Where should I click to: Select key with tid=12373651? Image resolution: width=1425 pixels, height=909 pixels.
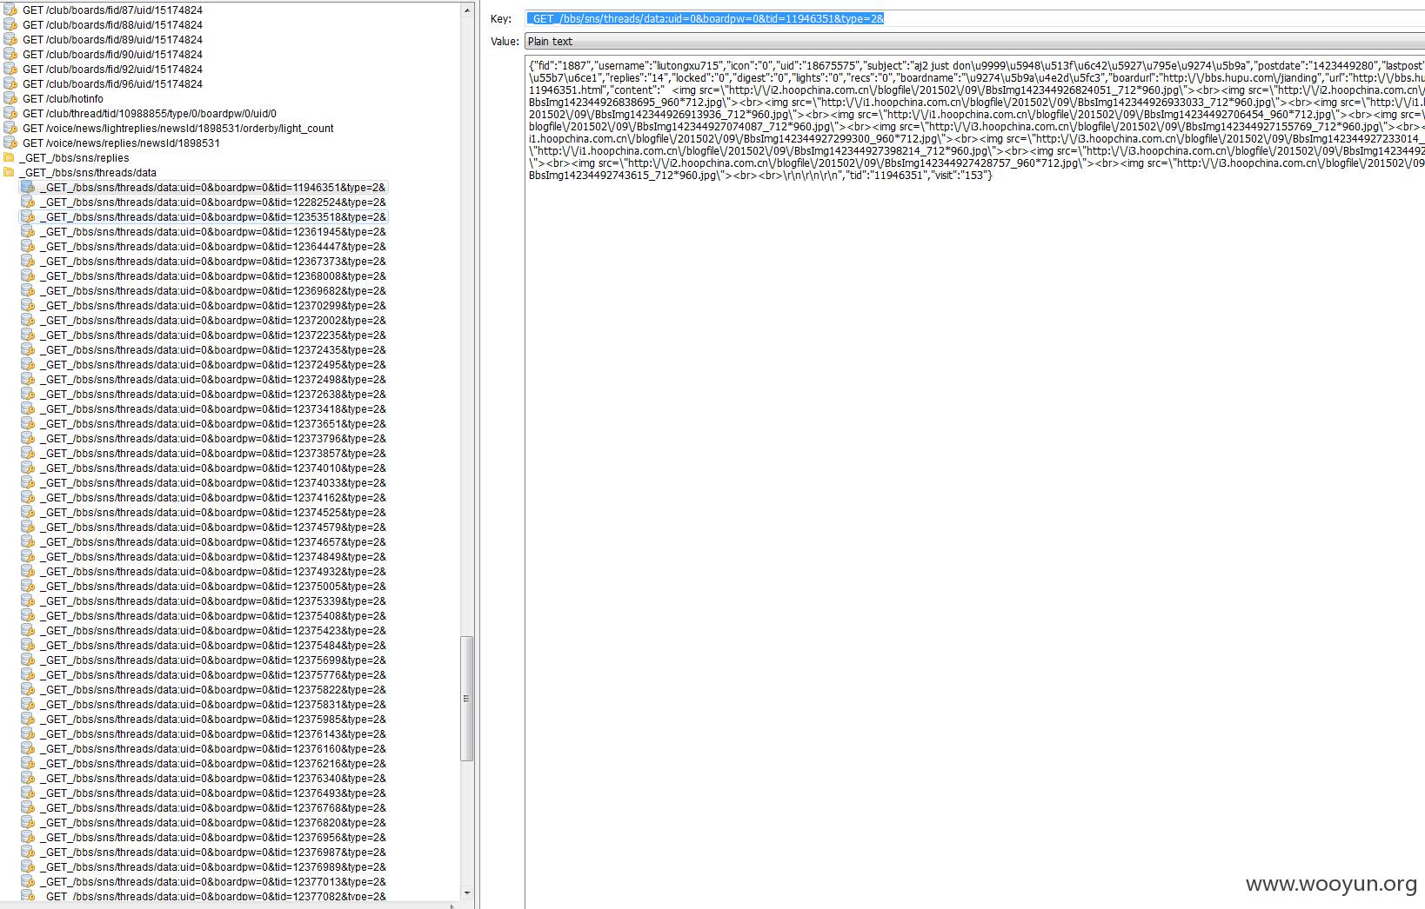pos(213,423)
